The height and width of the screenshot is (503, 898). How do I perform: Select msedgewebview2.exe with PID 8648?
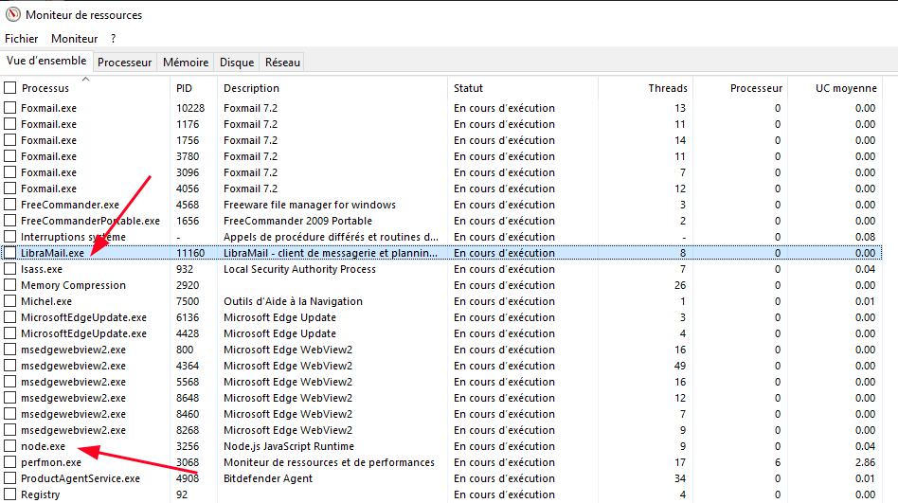click(73, 398)
